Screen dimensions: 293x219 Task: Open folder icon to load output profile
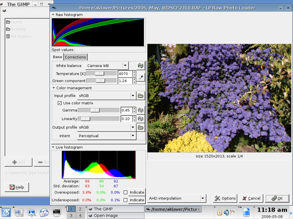140,127
